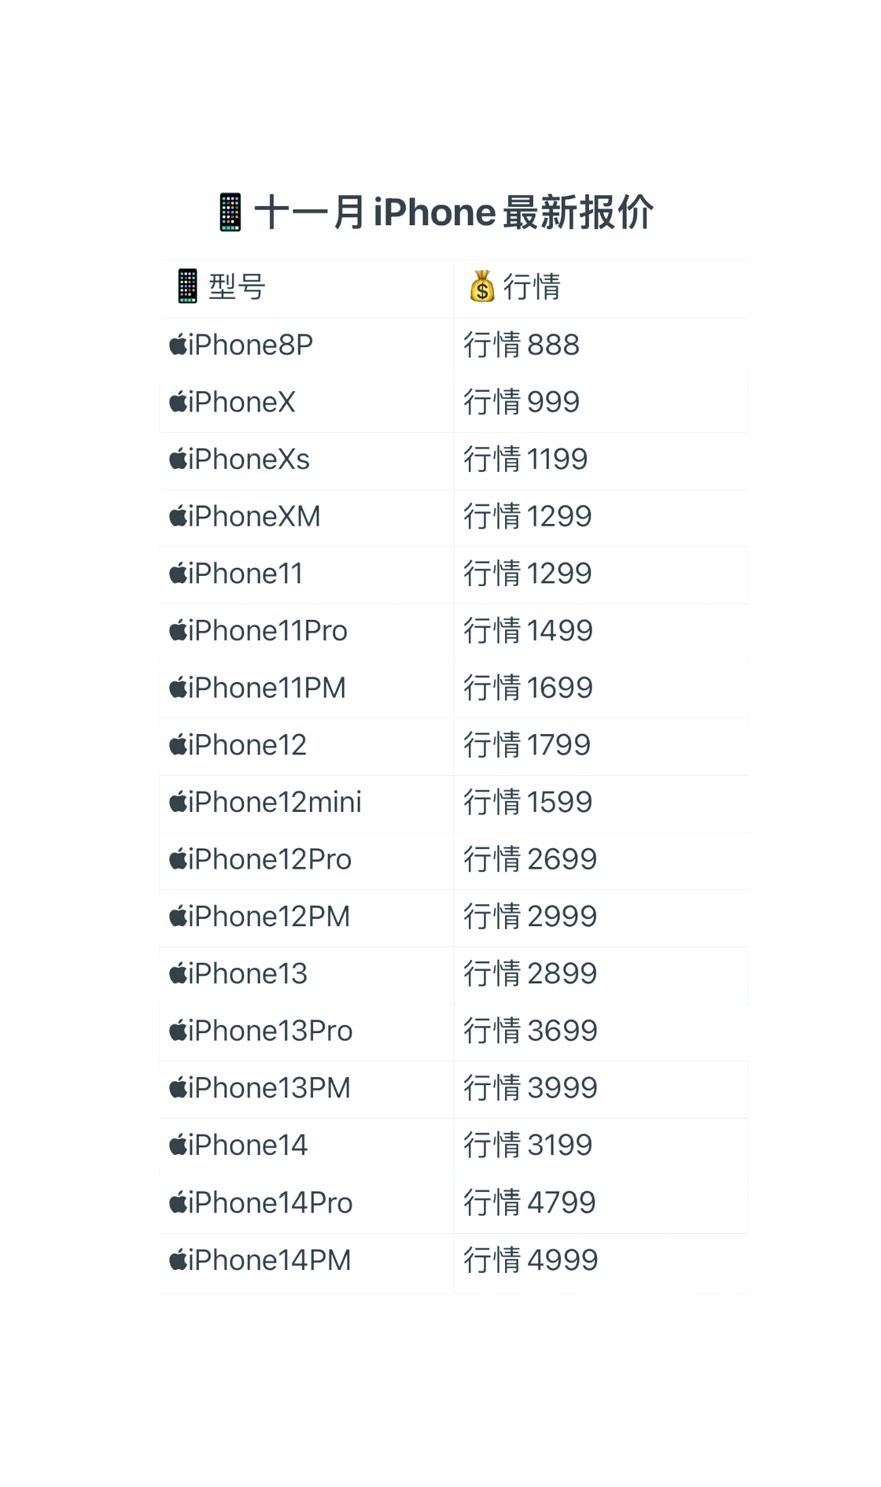Click the phone emoji in the title
This screenshot has width=881, height=1487.
230,212
